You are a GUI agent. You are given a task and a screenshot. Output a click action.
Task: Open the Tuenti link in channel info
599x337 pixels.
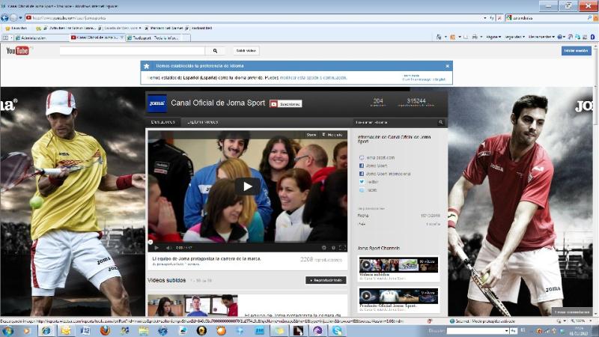371,190
